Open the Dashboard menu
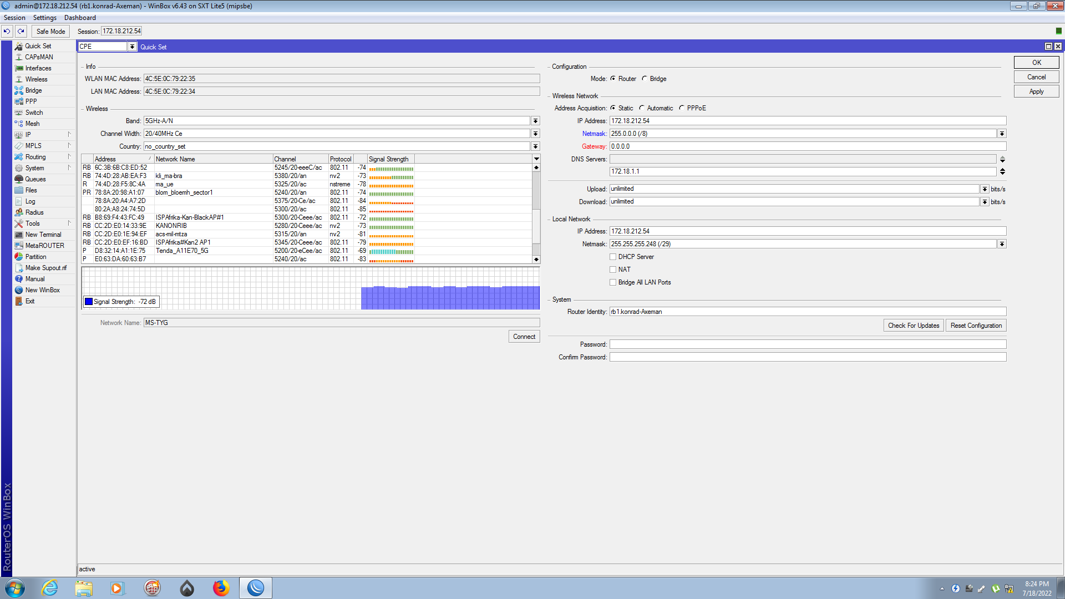Image resolution: width=1065 pixels, height=599 pixels. pyautogui.click(x=80, y=18)
